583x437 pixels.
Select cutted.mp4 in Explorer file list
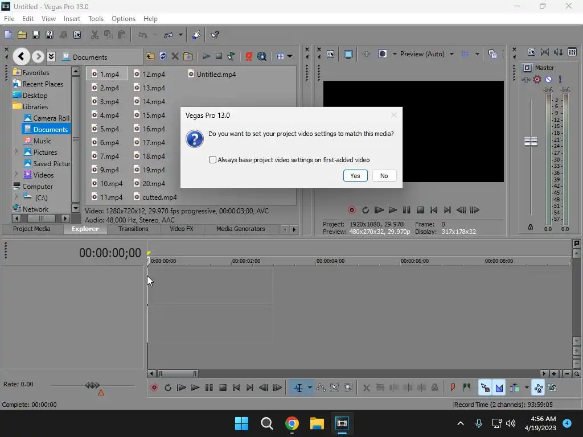(155, 197)
